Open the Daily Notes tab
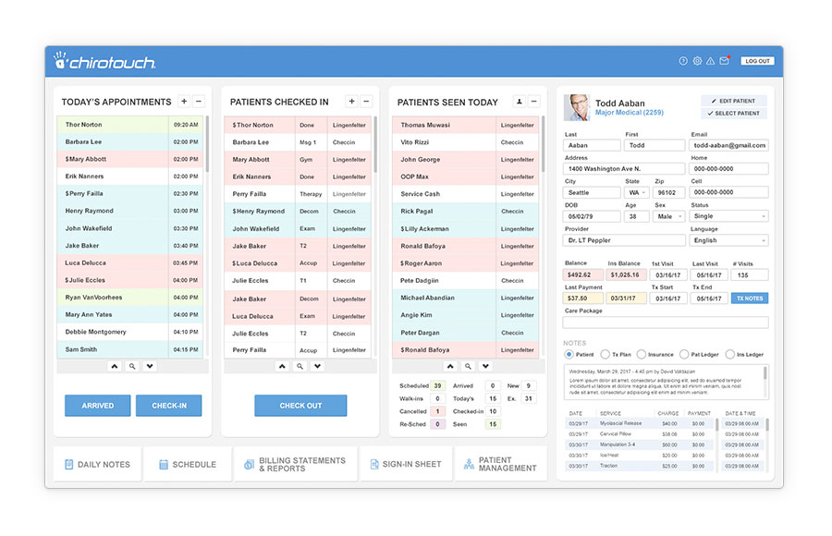 coord(97,464)
